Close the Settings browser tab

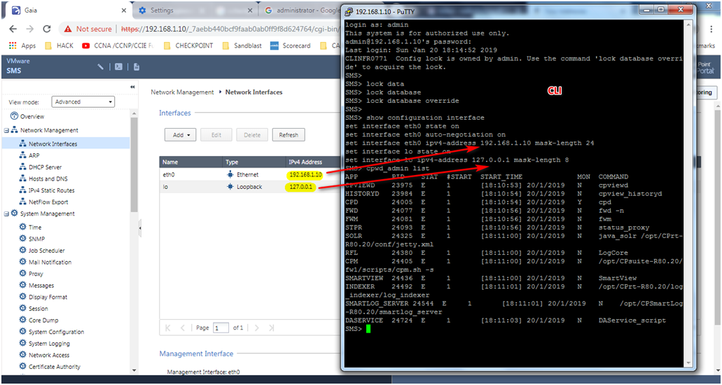pos(250,10)
